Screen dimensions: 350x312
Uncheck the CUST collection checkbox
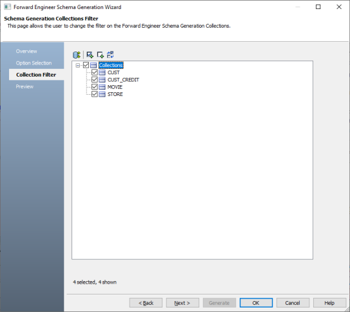tap(95, 72)
